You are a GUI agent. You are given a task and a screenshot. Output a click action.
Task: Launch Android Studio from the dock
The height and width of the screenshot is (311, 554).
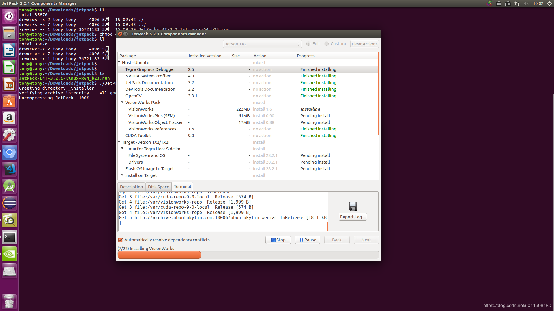click(x=9, y=186)
